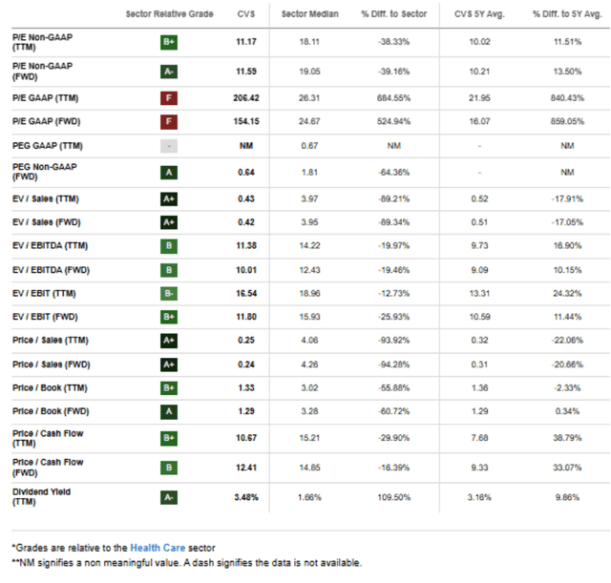This screenshot has height=583, width=611.
Task: Select the Sector Median column header
Action: (305, 14)
